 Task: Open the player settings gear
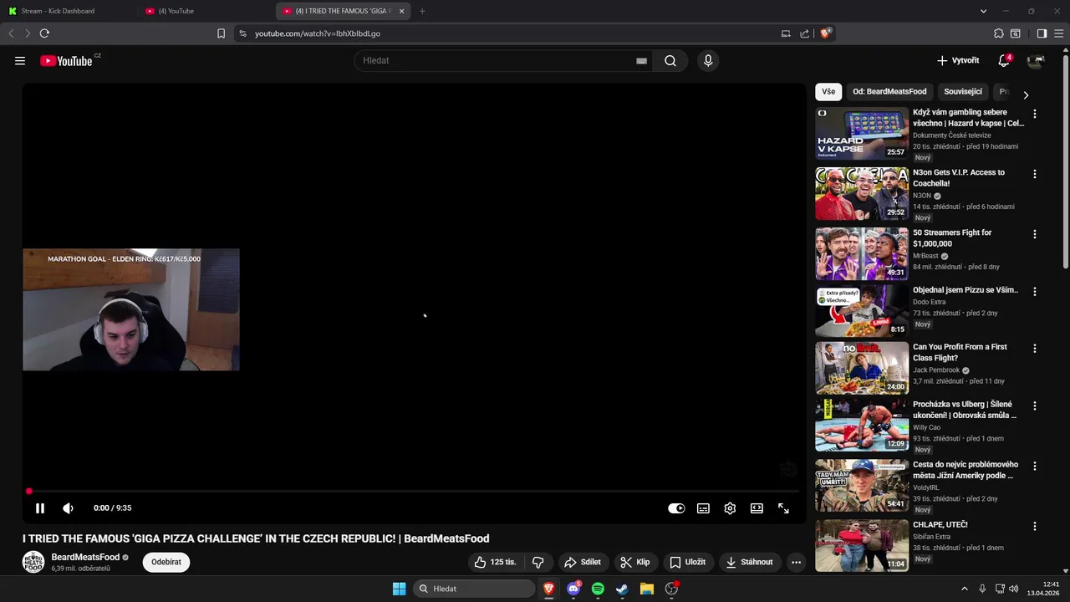(730, 508)
